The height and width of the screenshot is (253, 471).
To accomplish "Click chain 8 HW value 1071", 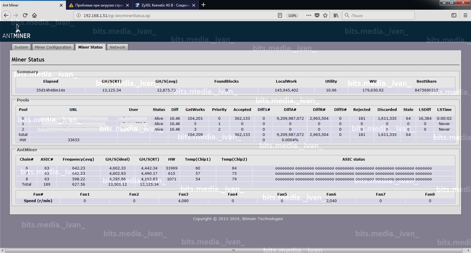I will (x=172, y=179).
